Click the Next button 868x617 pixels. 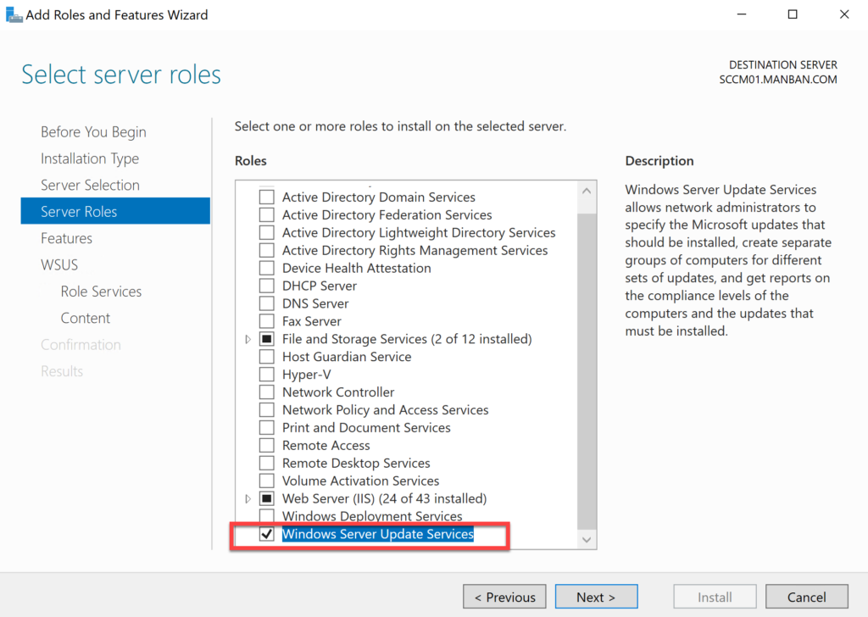596,596
